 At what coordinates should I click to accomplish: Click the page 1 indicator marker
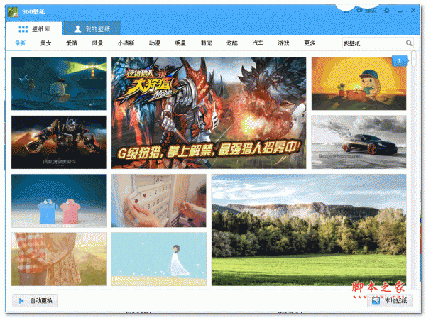click(399, 60)
